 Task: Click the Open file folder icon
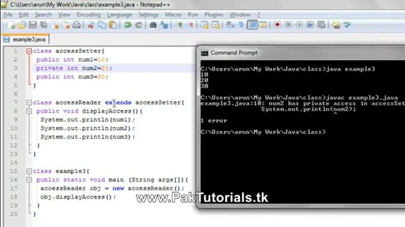22,25
